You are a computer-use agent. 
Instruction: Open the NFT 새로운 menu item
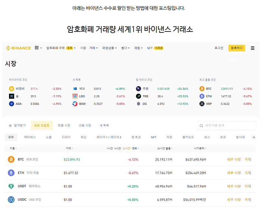point(155,48)
